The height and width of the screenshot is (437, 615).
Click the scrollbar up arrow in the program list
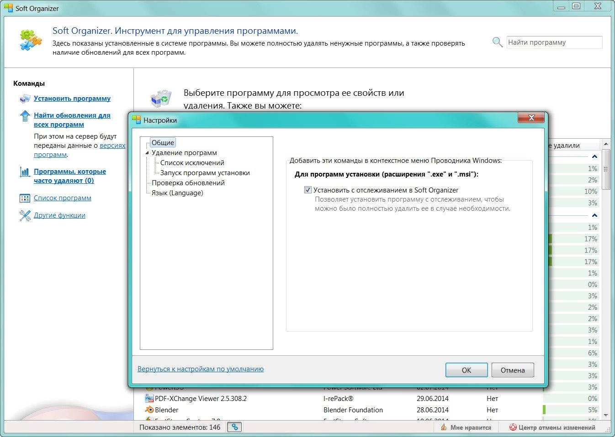(606, 144)
